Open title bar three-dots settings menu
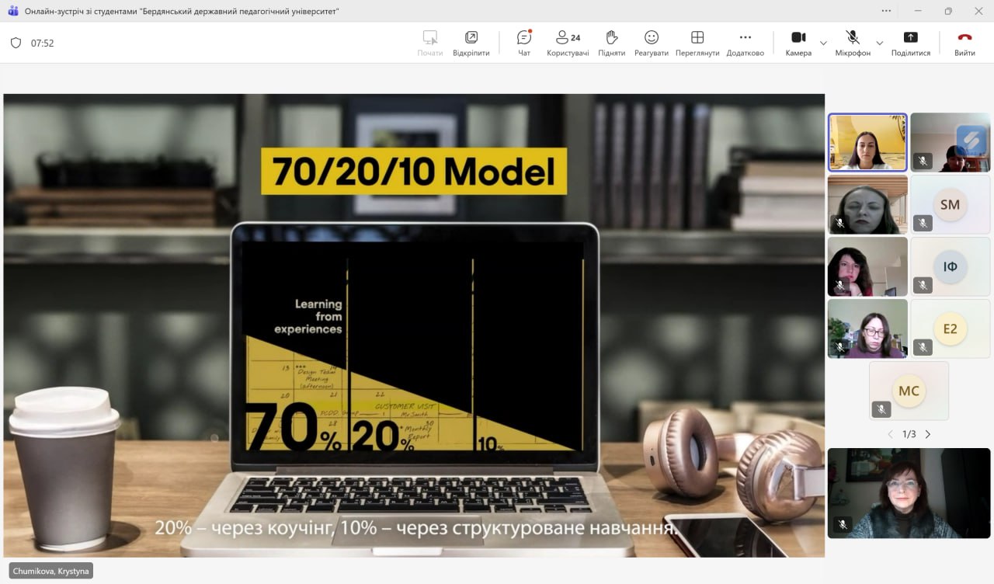 pos(886,11)
